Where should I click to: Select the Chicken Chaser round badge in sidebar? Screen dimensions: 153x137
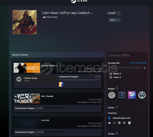point(142,95)
